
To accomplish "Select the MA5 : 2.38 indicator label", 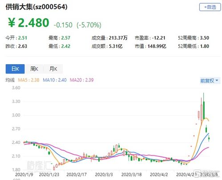I will [28, 80].
